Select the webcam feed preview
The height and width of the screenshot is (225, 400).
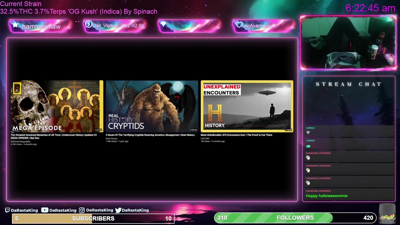click(348, 43)
